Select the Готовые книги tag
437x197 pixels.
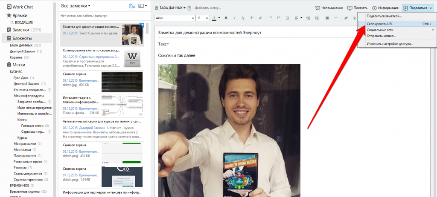[x=35, y=126]
